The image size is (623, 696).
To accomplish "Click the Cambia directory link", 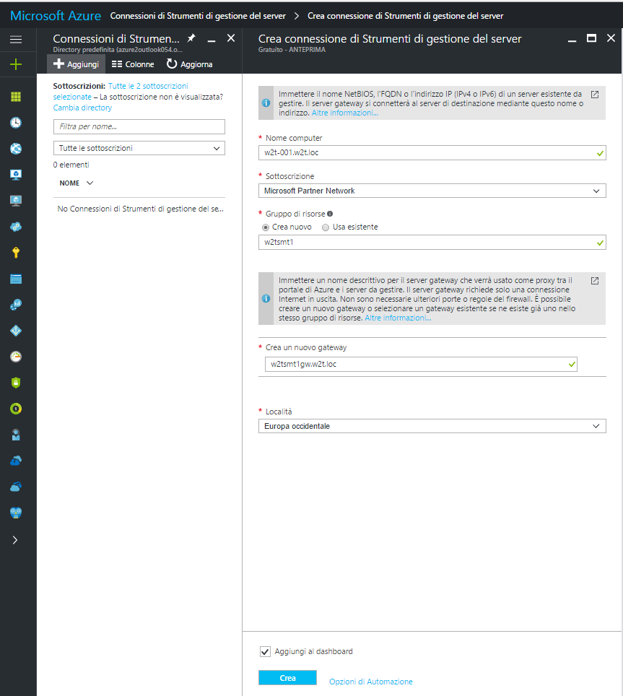I will (x=82, y=108).
